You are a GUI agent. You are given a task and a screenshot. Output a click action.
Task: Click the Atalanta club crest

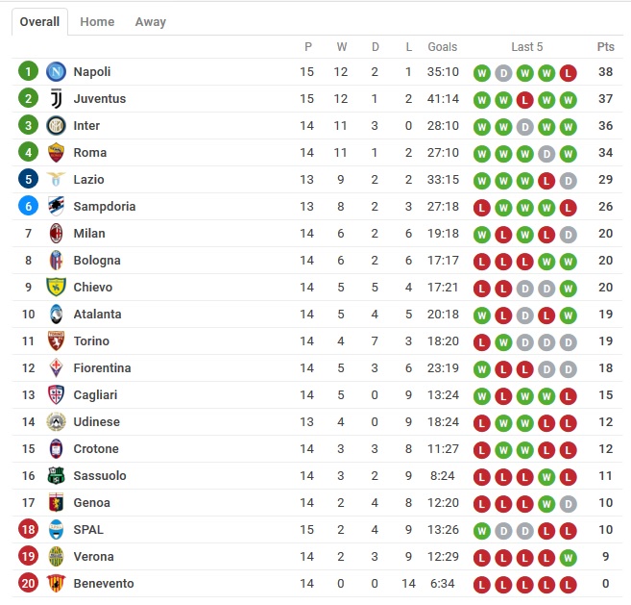click(x=56, y=315)
